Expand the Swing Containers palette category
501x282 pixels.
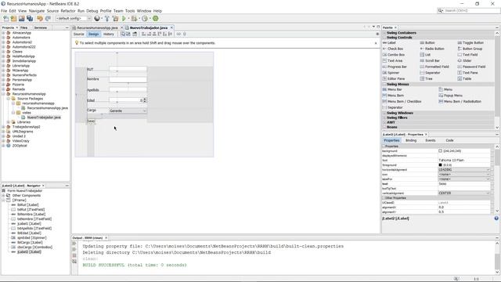tap(384, 33)
